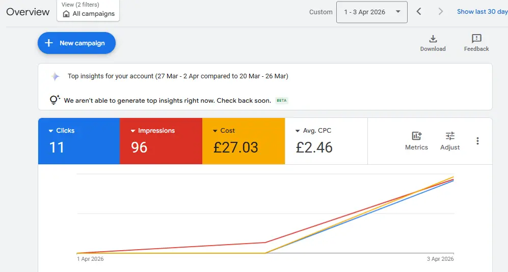The image size is (508, 272).
Task: Click the BETA badge
Action: (282, 100)
